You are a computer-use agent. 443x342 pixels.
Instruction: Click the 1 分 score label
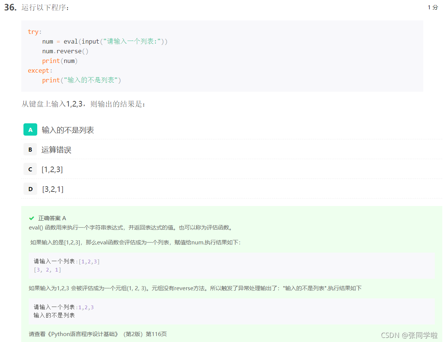tap(433, 7)
